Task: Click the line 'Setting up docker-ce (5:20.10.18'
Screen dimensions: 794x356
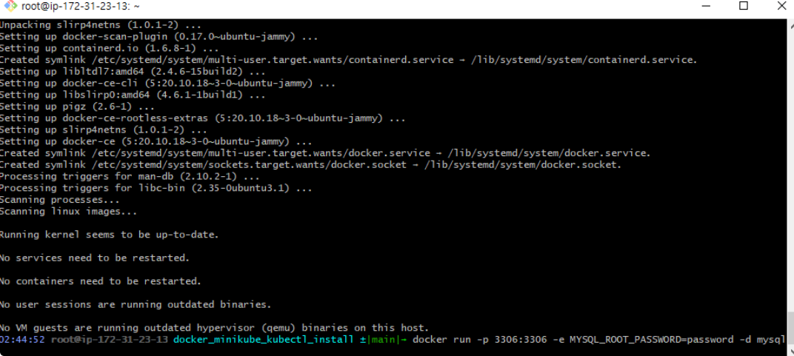Action: click(156, 141)
